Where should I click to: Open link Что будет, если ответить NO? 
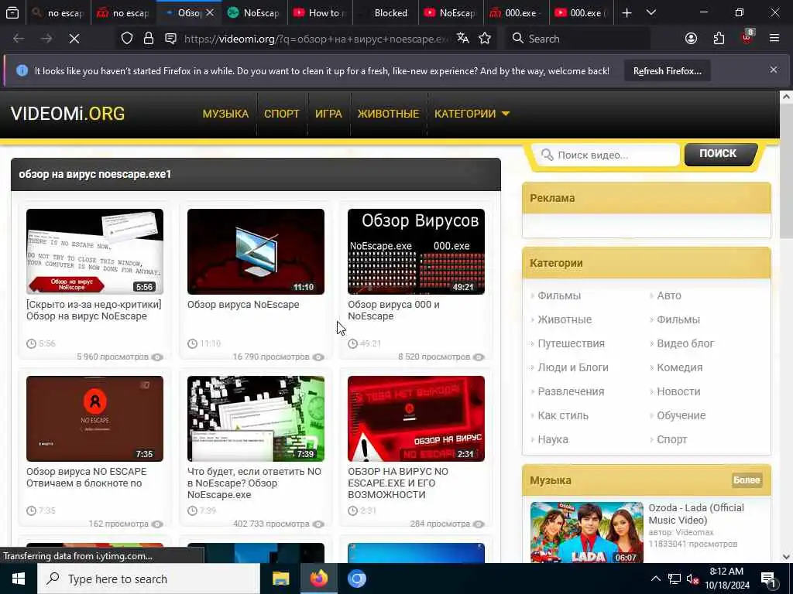[254, 483]
